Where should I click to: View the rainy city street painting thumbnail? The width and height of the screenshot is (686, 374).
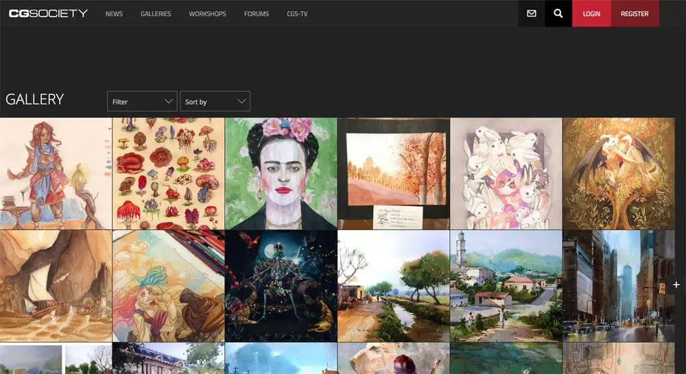(x=619, y=286)
